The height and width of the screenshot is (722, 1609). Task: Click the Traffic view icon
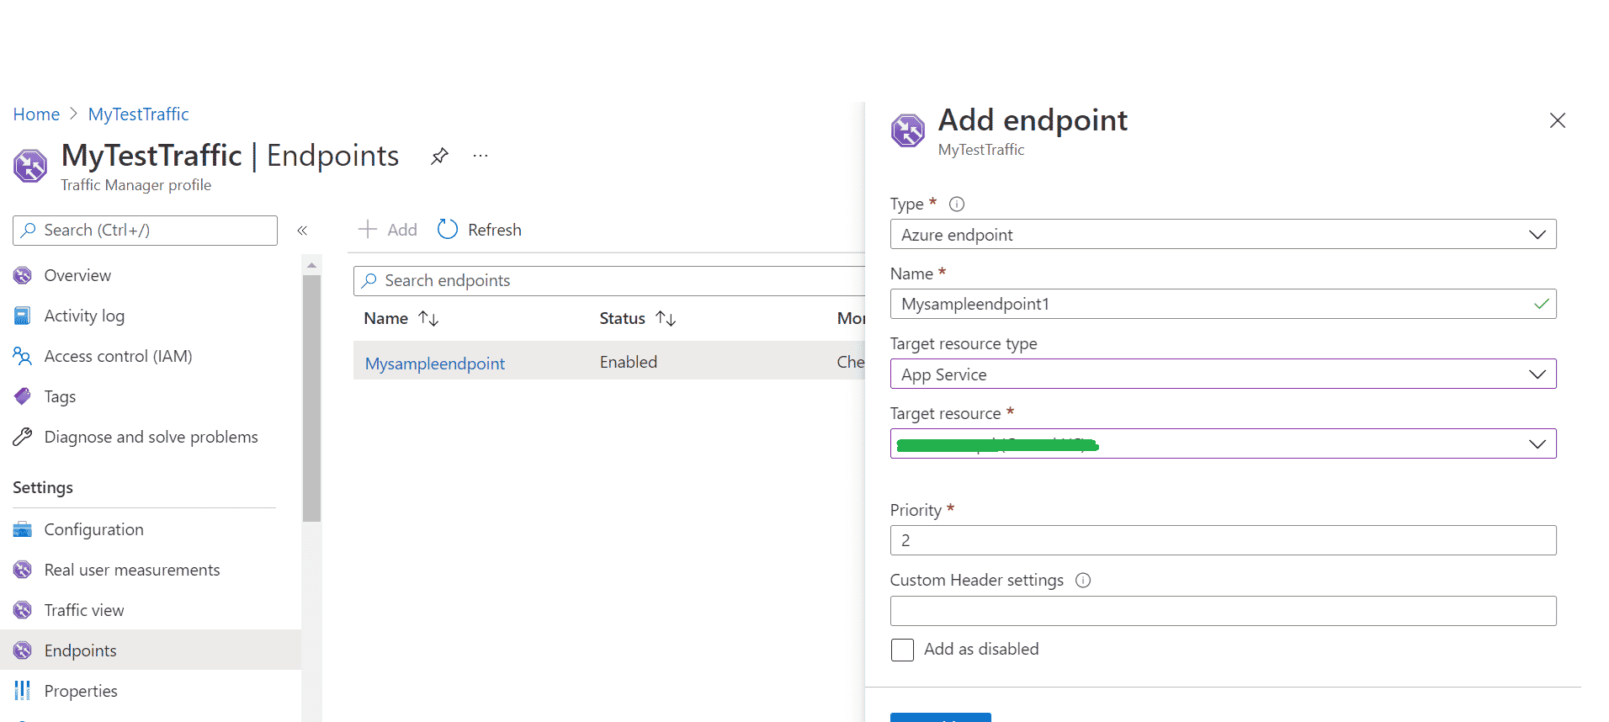tap(23, 610)
